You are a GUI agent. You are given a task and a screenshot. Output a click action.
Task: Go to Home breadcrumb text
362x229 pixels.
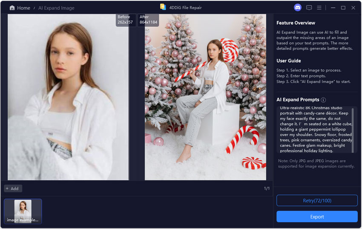[23, 8]
